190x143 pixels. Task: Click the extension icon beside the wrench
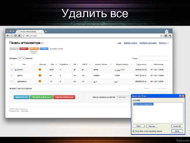click(166, 36)
